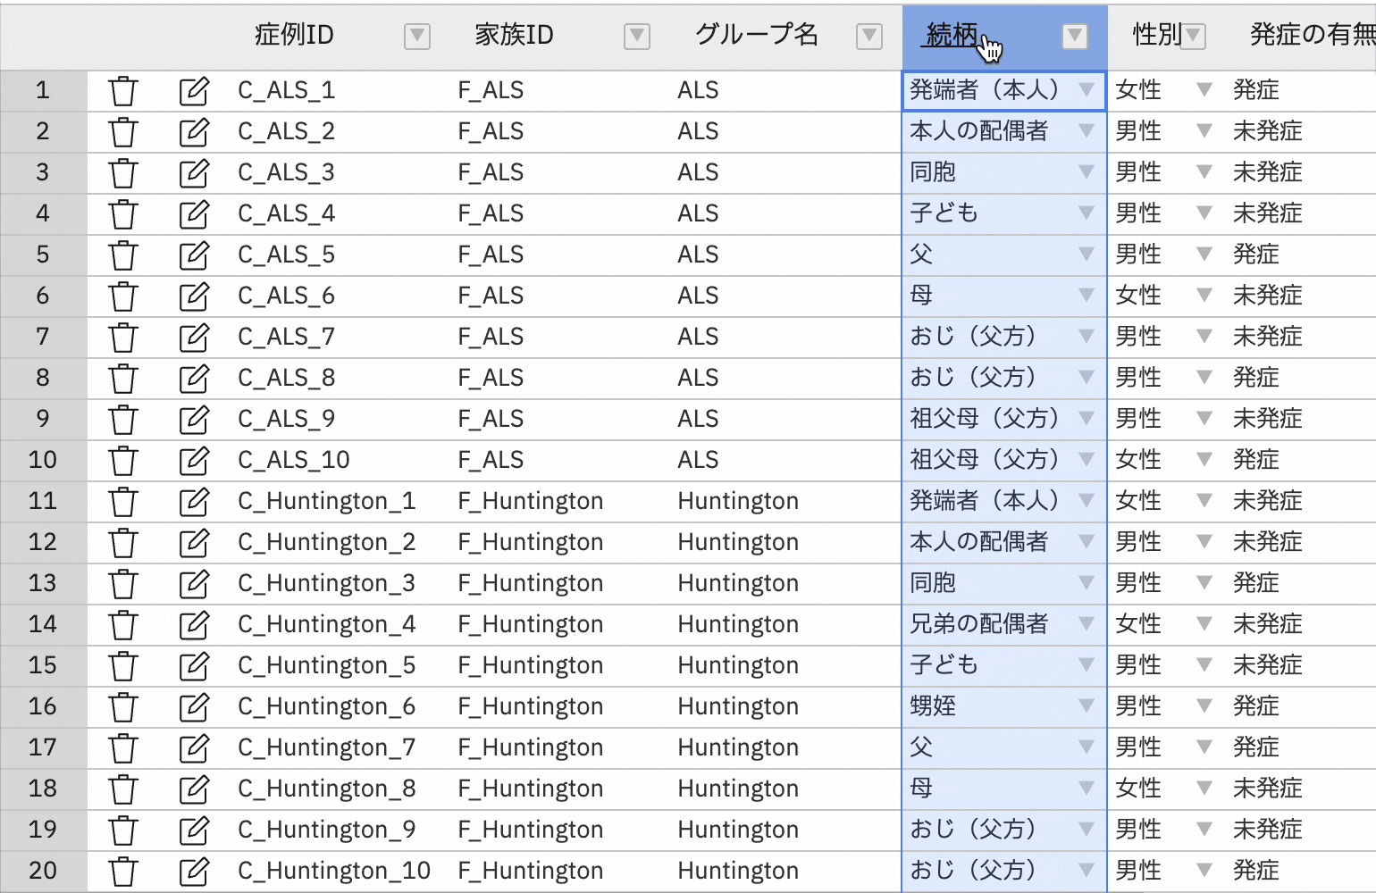Image resolution: width=1376 pixels, height=893 pixels.
Task: Expand the グループ名 column filter
Action: click(x=868, y=36)
